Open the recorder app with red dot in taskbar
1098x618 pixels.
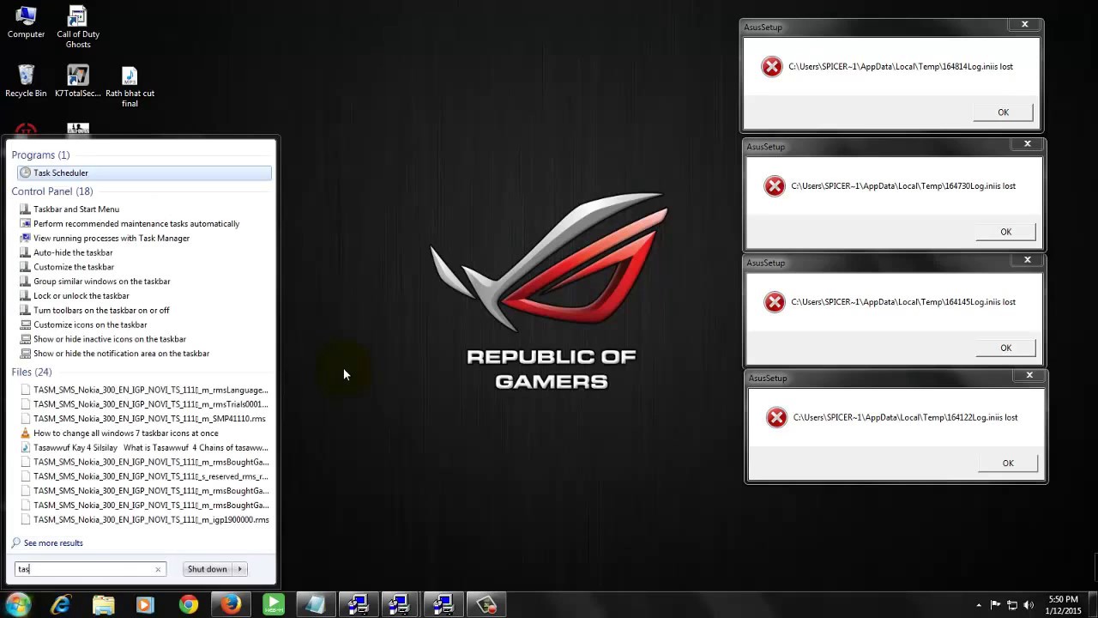(x=486, y=605)
